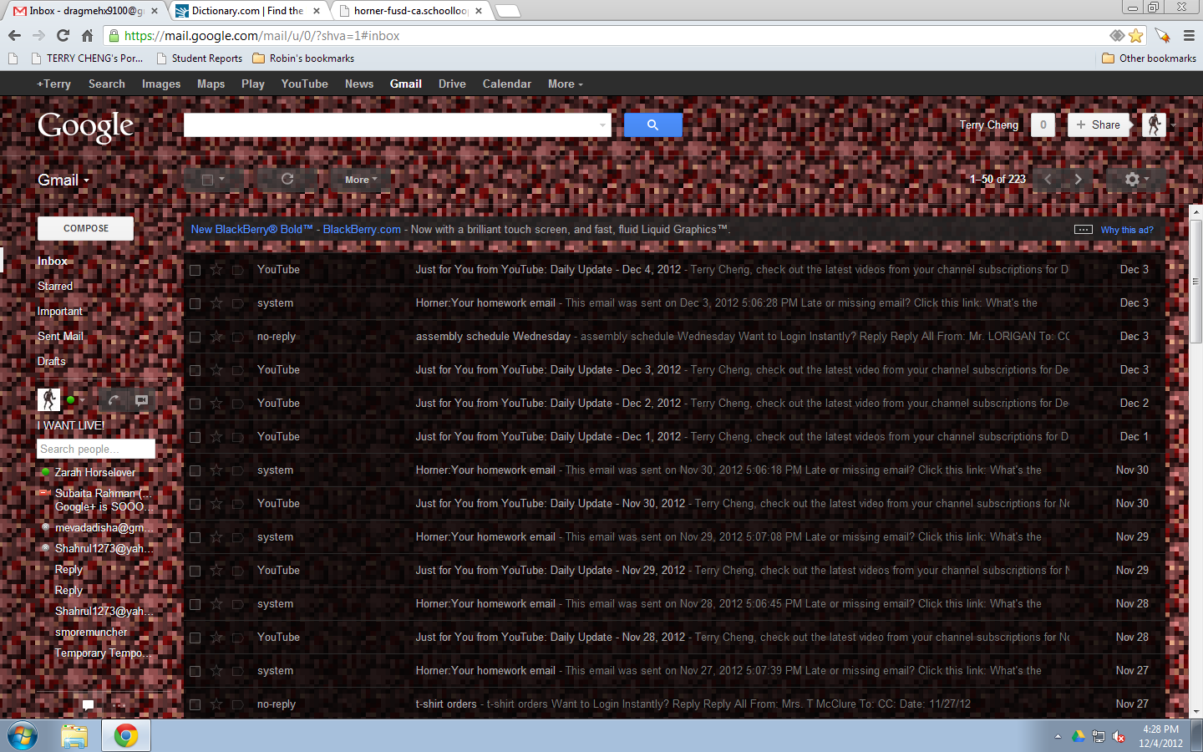Open the Sent Mail folder

pyautogui.click(x=60, y=337)
